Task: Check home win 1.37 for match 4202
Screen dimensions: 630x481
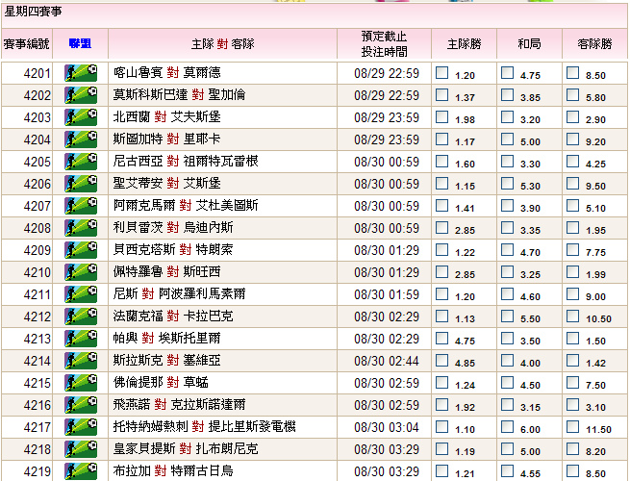Action: tap(442, 95)
